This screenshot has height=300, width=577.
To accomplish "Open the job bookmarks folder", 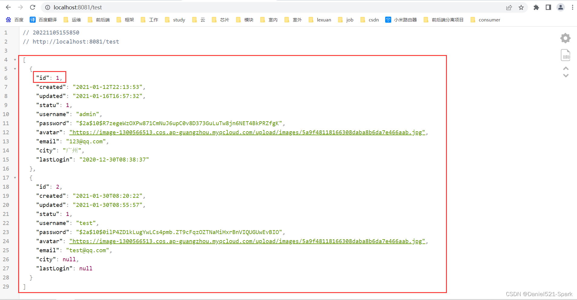I will coord(346,20).
